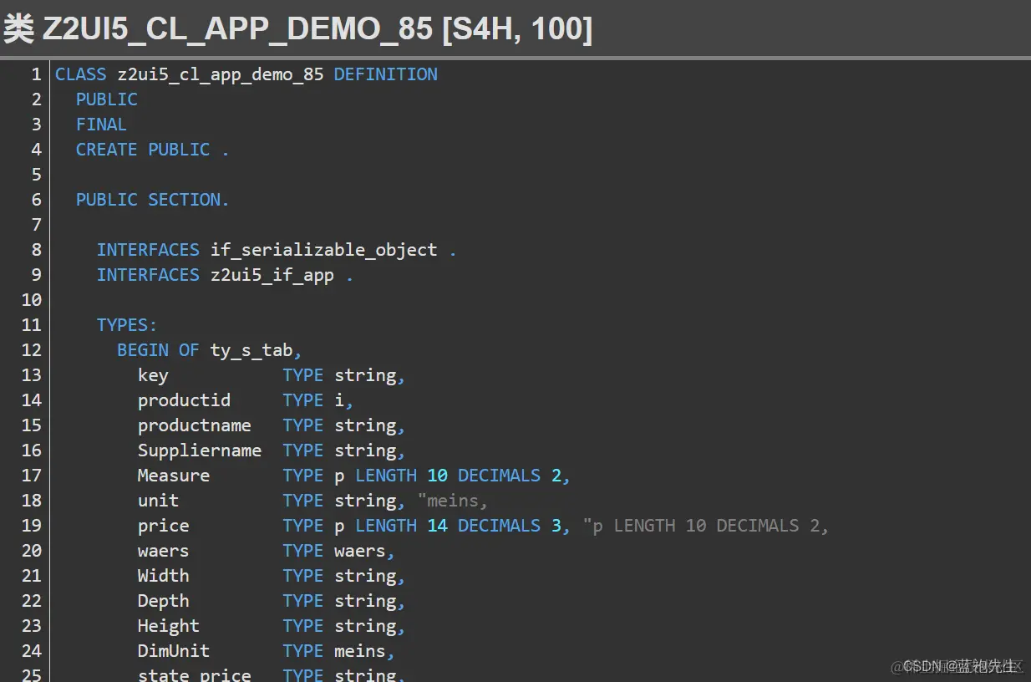Screen dimensions: 1031x682
Task: Click the type meins on line 24
Action: click(x=360, y=651)
